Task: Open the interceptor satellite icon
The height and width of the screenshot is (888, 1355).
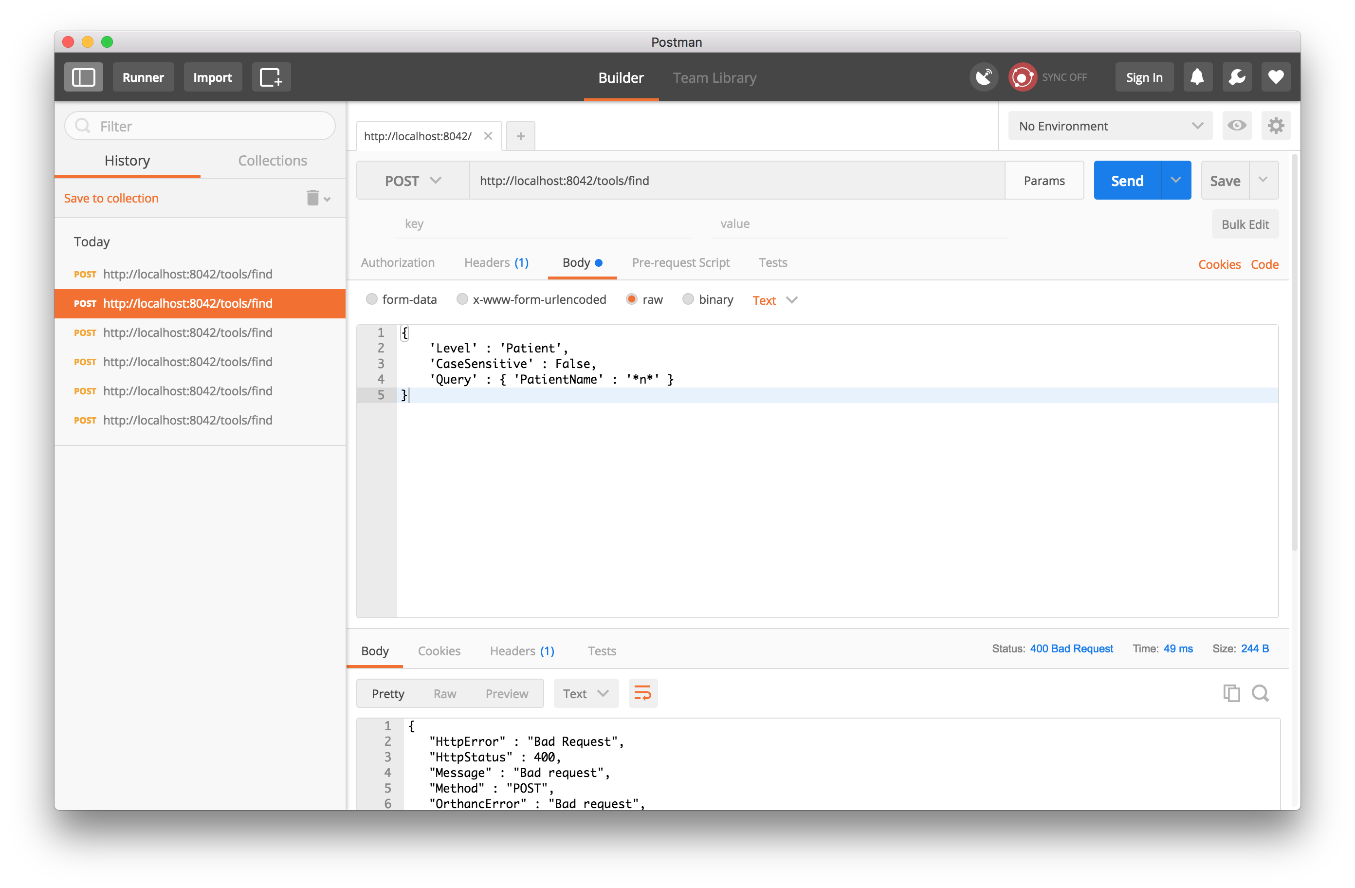Action: [983, 77]
